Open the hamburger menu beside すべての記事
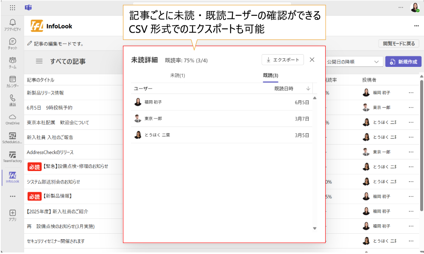 [39, 61]
